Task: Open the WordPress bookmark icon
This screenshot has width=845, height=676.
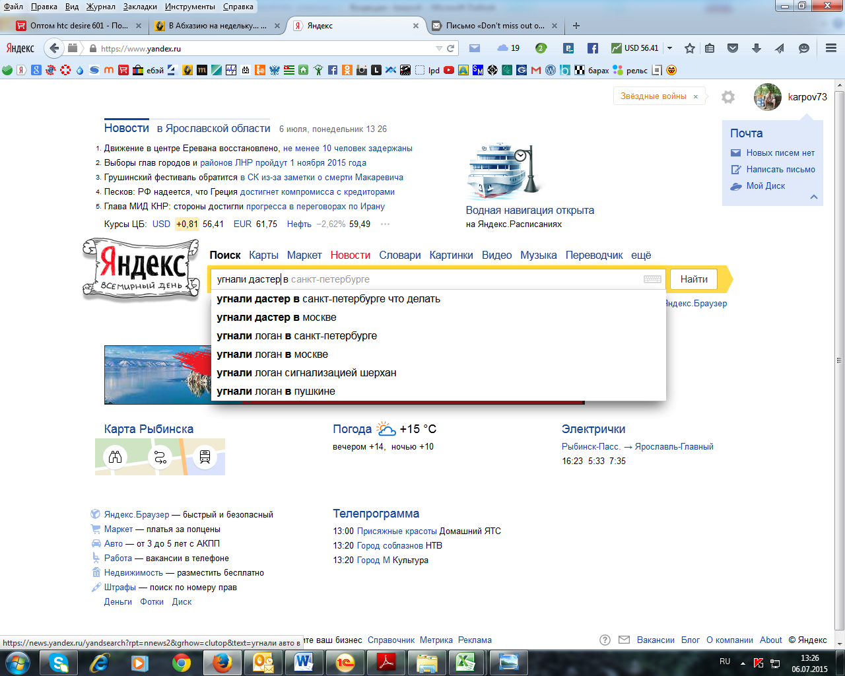Action: tap(551, 70)
